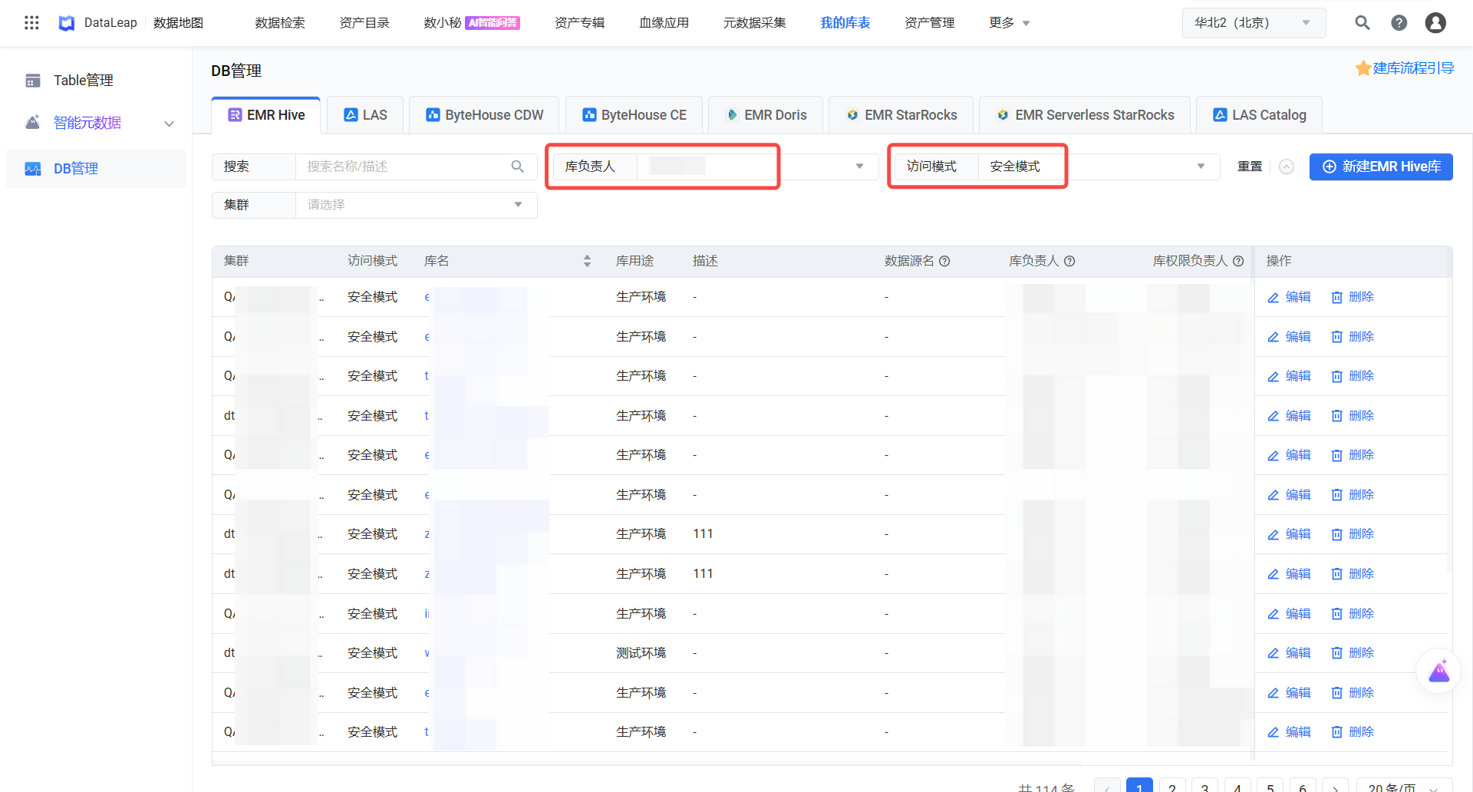Screen dimensions: 1473x792
Task: Go to page 2 of results
Action: 1171,787
